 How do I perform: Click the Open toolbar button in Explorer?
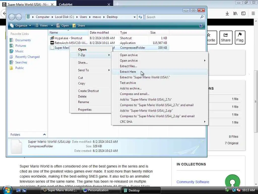point(63,26)
